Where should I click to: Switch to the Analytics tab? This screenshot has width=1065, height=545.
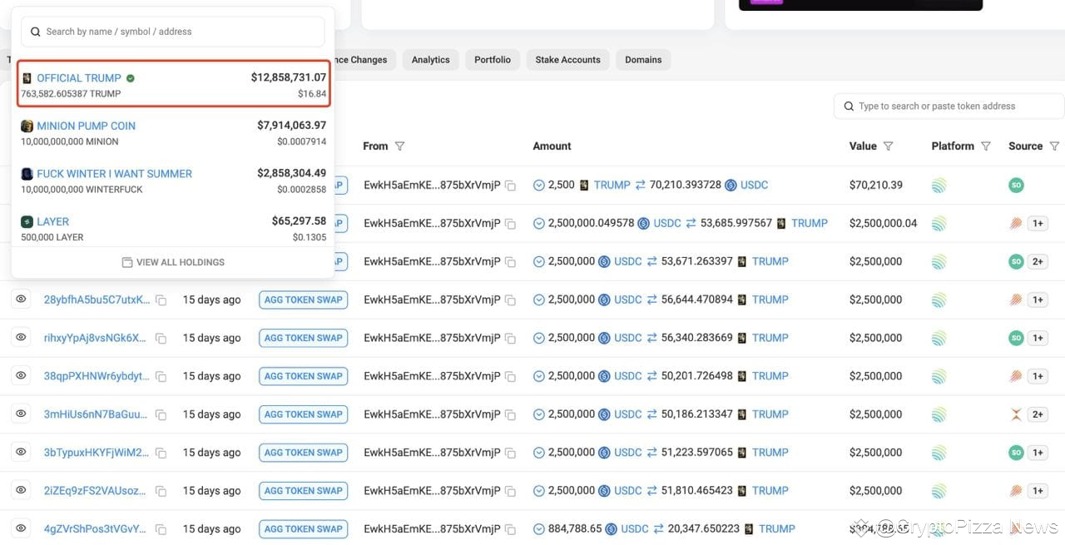(430, 60)
